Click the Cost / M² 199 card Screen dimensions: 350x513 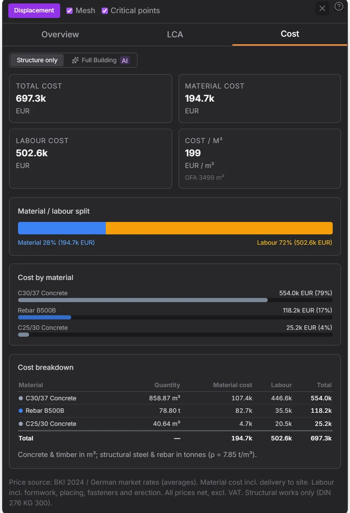[x=260, y=159]
